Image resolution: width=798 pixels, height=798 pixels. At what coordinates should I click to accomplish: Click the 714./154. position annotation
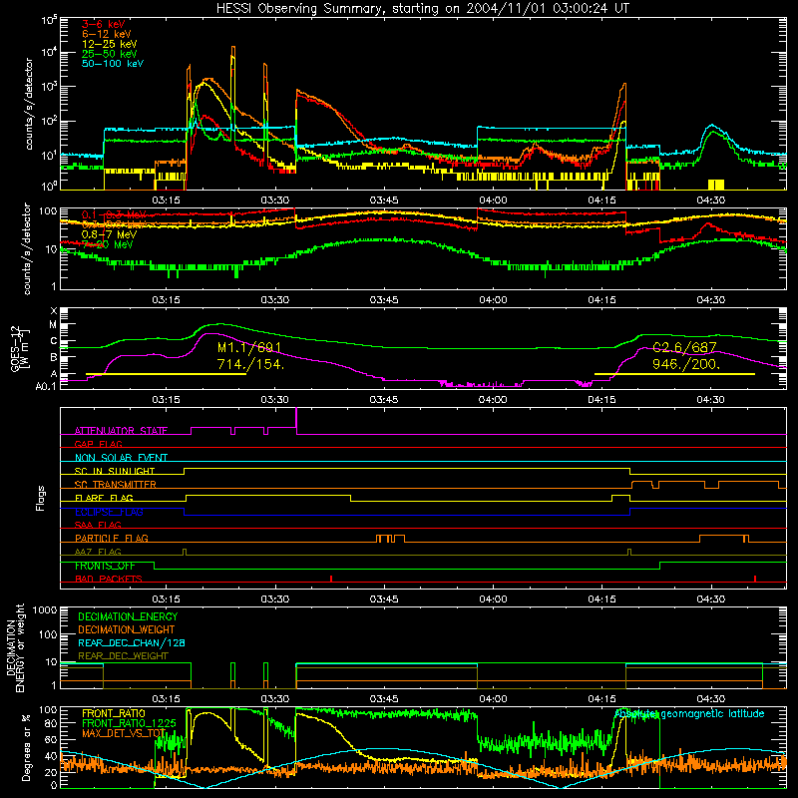(x=250, y=364)
